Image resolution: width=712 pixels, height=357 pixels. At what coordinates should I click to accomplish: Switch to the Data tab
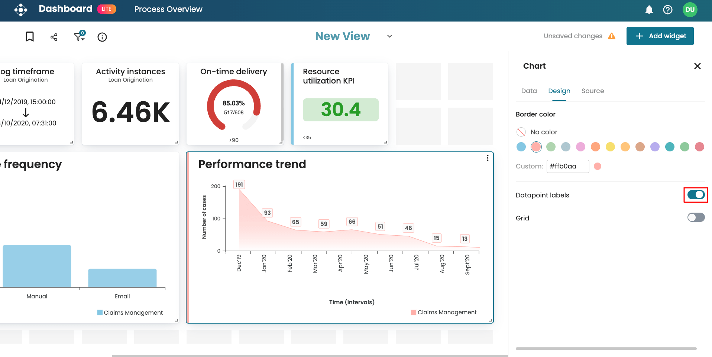tap(529, 91)
